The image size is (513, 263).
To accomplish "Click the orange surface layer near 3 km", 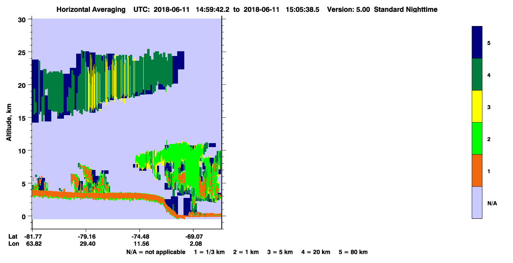I will (x=99, y=196).
